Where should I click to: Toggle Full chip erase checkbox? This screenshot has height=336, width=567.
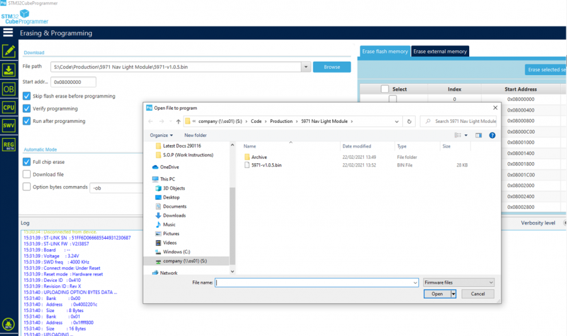pyautogui.click(x=26, y=161)
